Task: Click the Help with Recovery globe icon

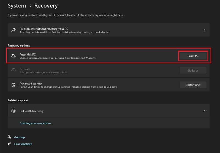Action: pos(13,111)
